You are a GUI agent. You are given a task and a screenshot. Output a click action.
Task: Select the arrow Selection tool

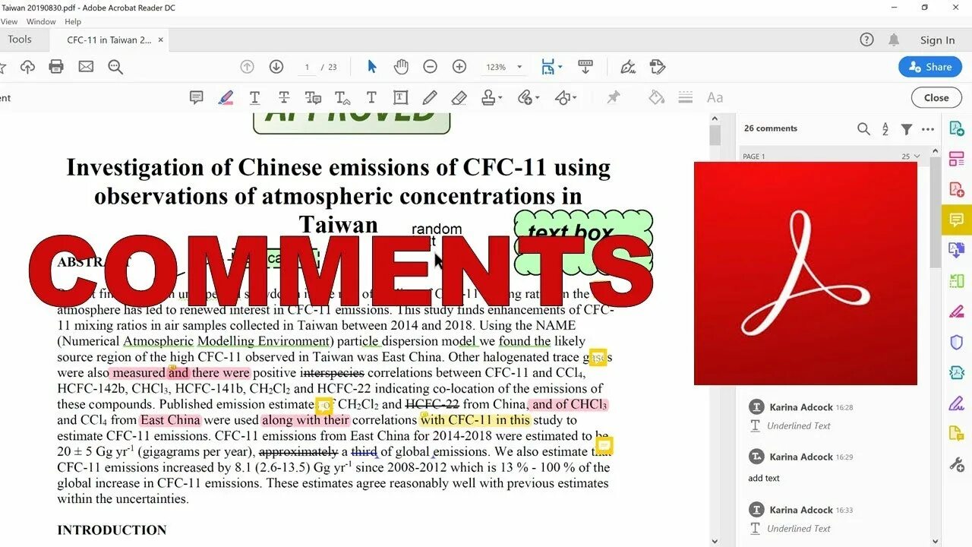click(x=372, y=67)
